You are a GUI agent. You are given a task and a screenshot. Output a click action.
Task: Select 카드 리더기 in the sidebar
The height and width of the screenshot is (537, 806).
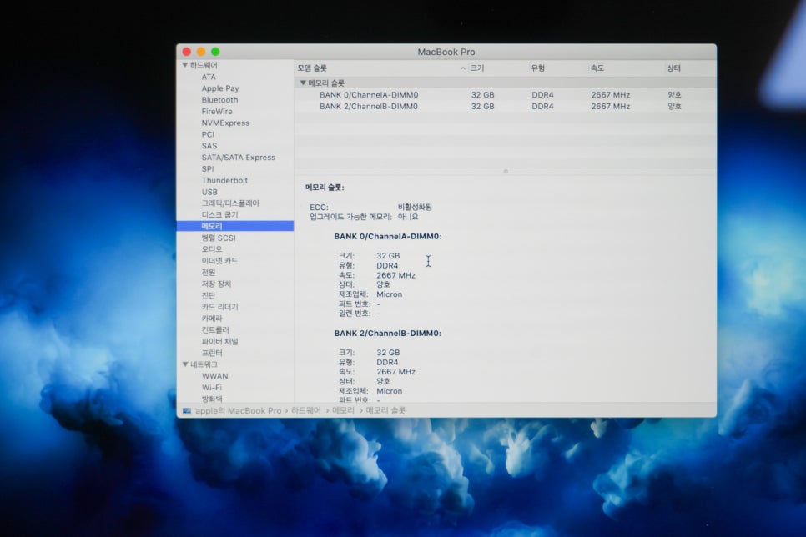[219, 307]
